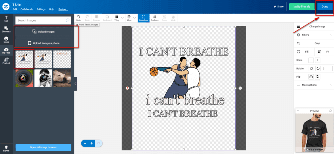Open Tiling dropdown arrow
This screenshot has height=154, width=334.
[x=122, y=18]
